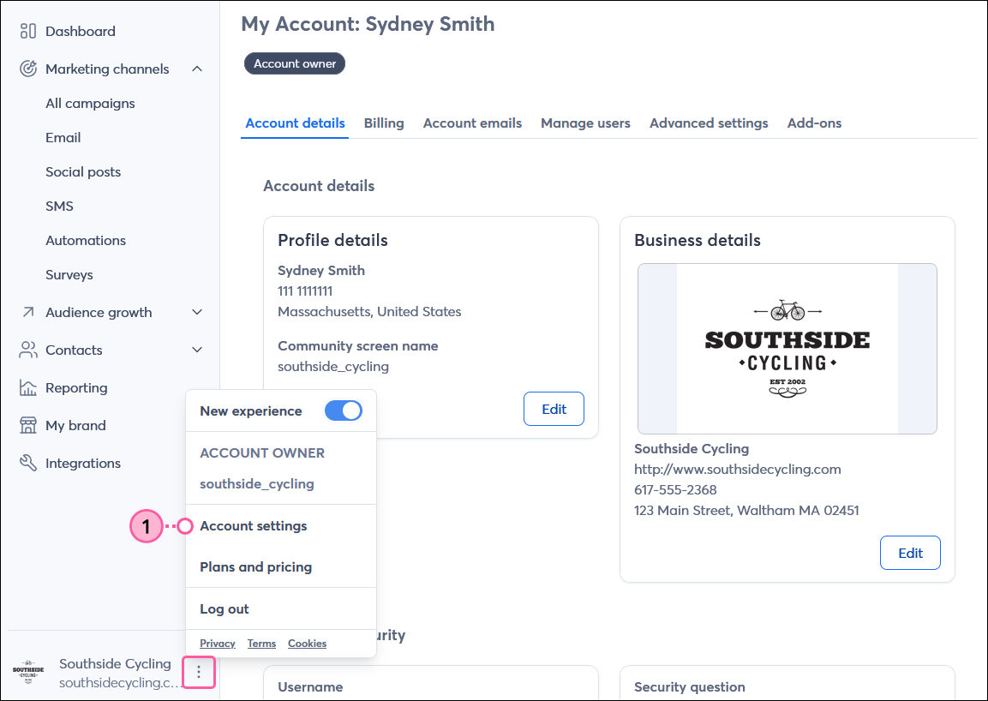Go to Surveys in sidebar
The width and height of the screenshot is (988, 701).
pos(69,275)
